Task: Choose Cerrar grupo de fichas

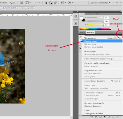Action: 102,113
